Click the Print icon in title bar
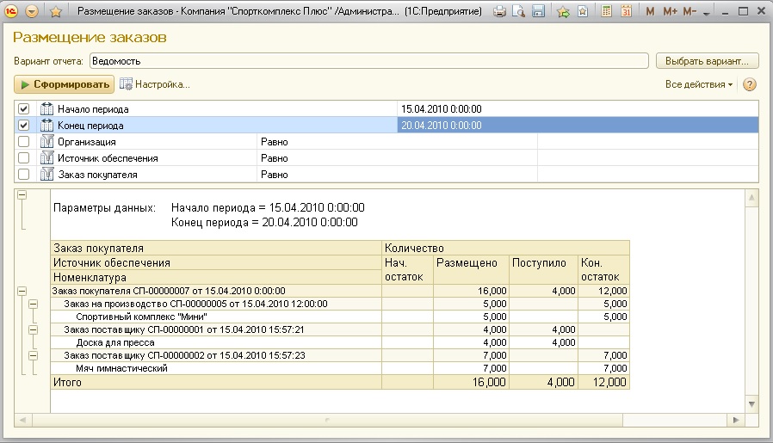The width and height of the screenshot is (773, 443). point(500,12)
